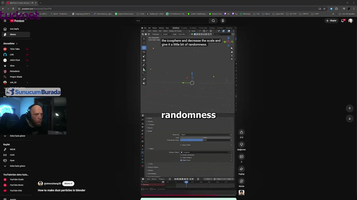This screenshot has height=200, width=357.
Task: Open the comments on this short
Action: point(242,157)
